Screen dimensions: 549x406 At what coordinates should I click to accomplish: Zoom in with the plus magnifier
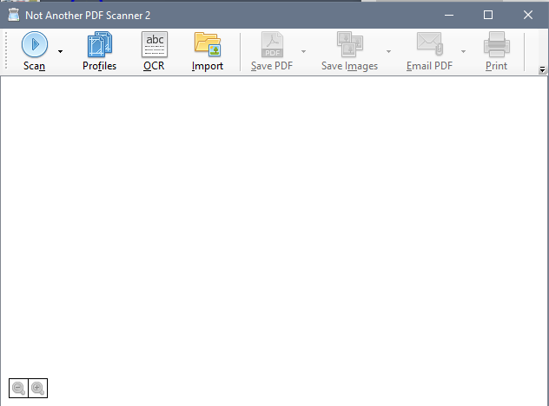pyautogui.click(x=37, y=389)
